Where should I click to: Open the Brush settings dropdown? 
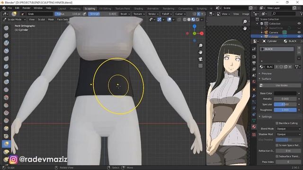pyautogui.click(x=125, y=14)
